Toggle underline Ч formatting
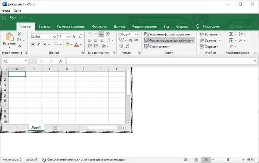This screenshot has height=163, width=259. [44, 45]
